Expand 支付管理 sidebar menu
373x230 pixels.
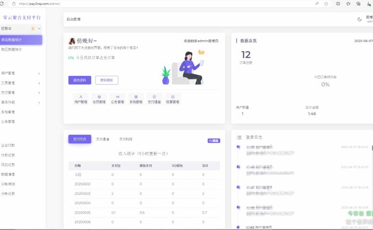(x=21, y=92)
